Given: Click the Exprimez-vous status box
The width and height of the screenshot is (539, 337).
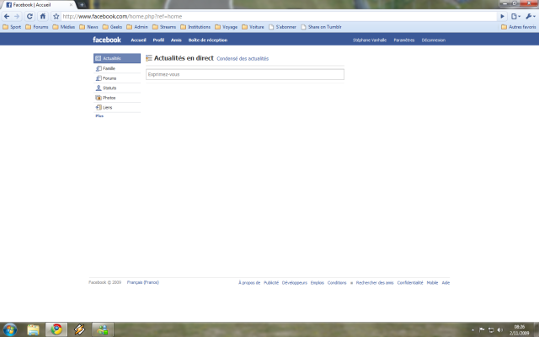Looking at the screenshot, I should (x=245, y=74).
